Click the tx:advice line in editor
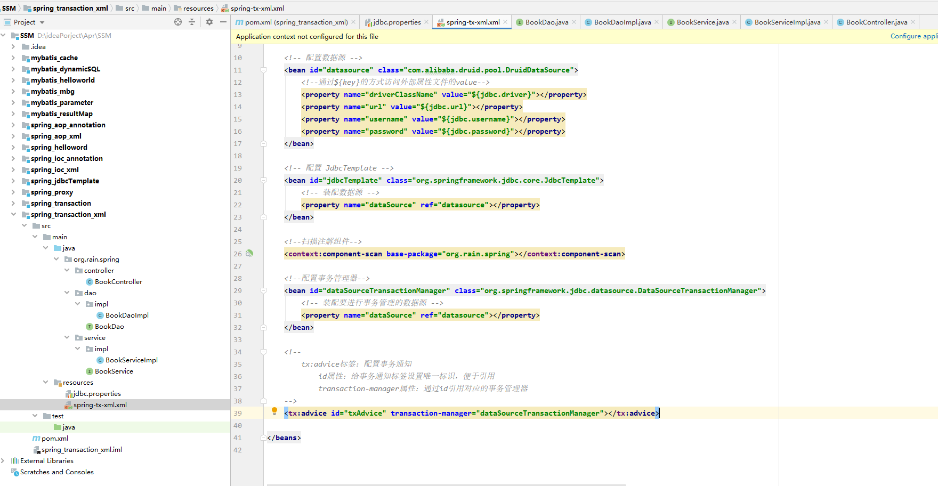Image resolution: width=938 pixels, height=486 pixels. 472,413
